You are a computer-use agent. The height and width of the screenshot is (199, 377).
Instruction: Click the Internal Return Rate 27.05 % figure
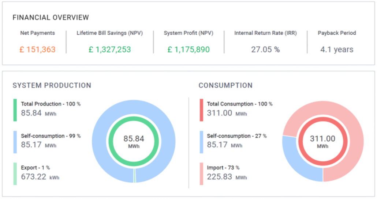tap(265, 49)
